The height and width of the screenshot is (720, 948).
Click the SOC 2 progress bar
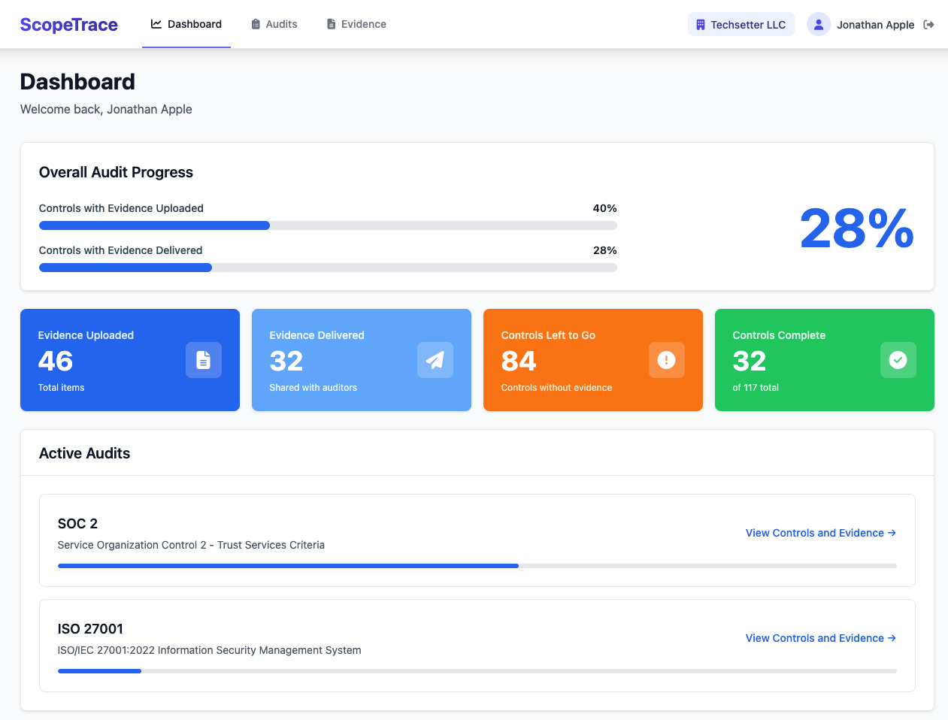click(x=477, y=566)
